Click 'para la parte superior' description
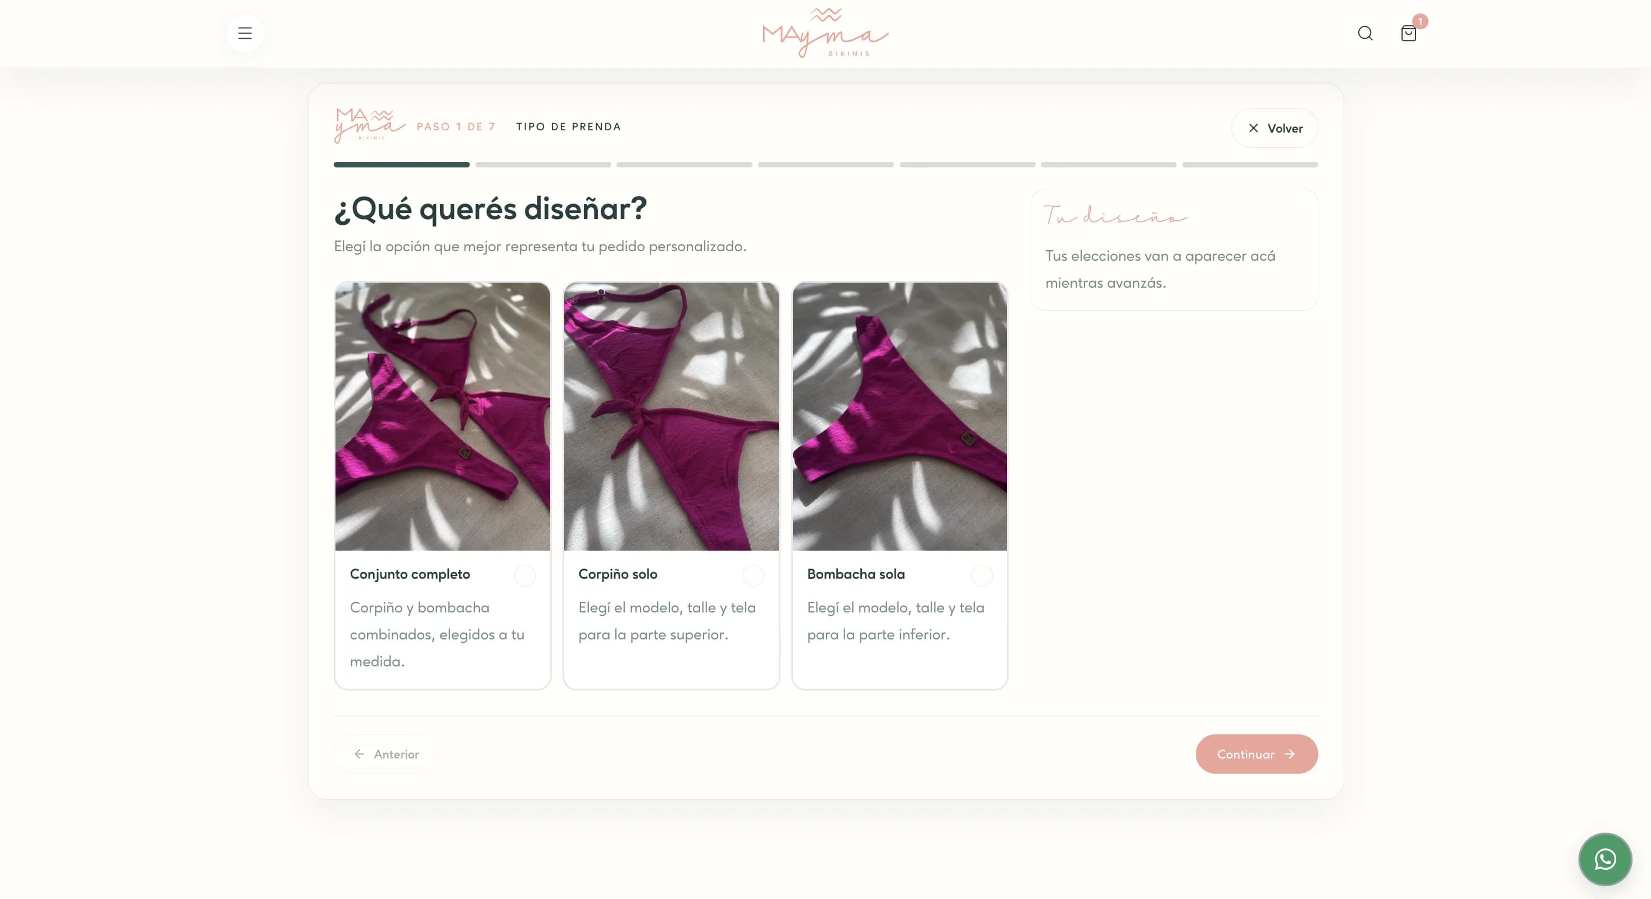 pyautogui.click(x=653, y=634)
